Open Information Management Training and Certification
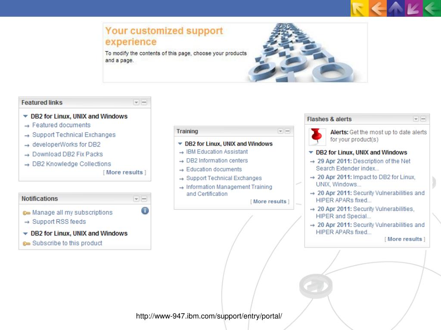The width and height of the screenshot is (441, 330). click(229, 190)
